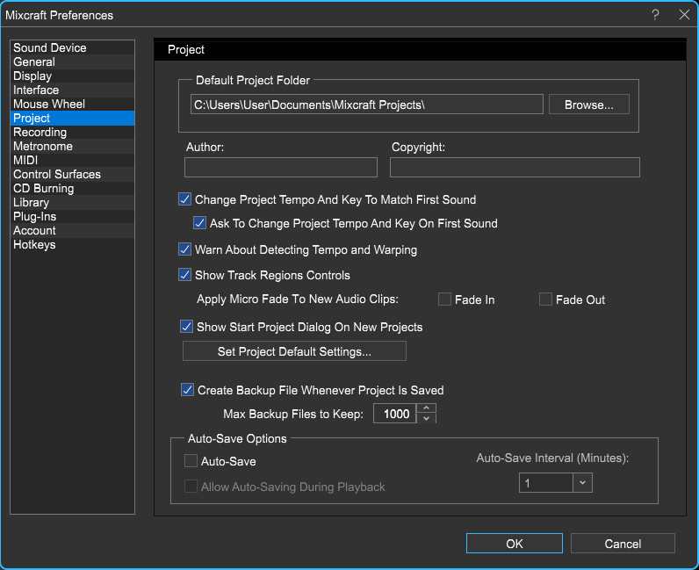Select Mouse Wheel in the sidebar
This screenshot has width=699, height=570.
[72, 104]
